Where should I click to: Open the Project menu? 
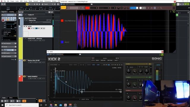pos(12,1)
